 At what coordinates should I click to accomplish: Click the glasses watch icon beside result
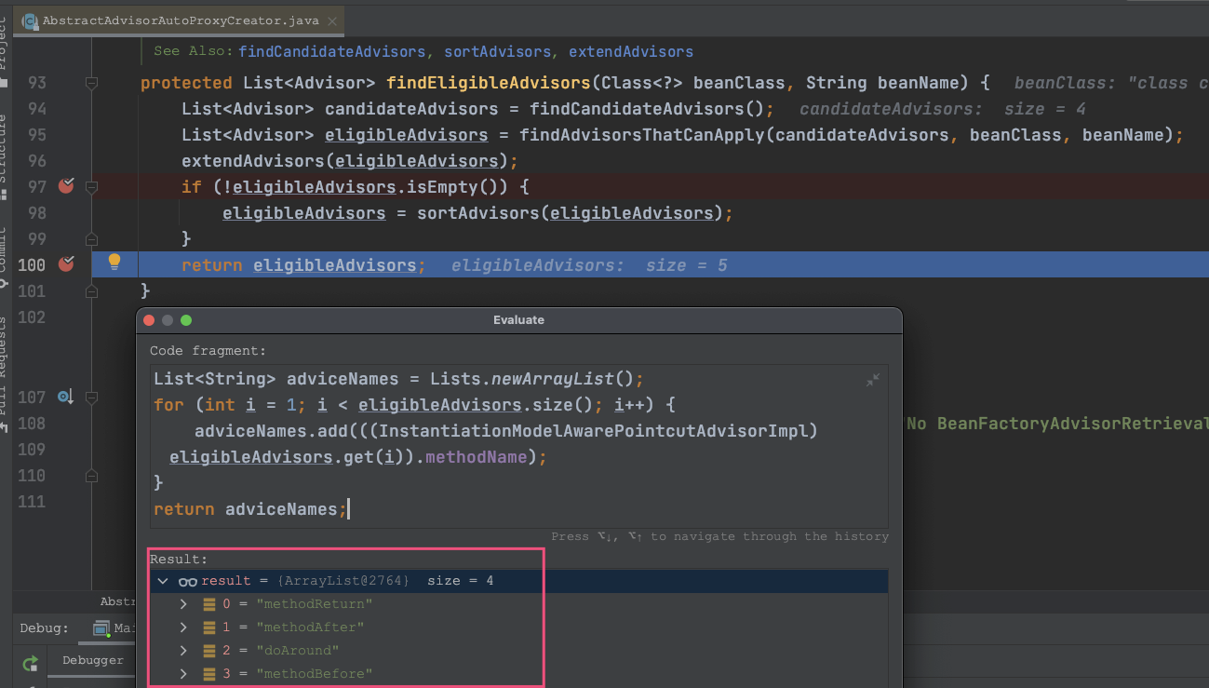188,581
